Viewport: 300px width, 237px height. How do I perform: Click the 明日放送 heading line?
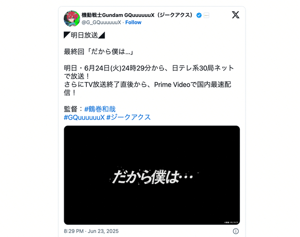(x=84, y=35)
